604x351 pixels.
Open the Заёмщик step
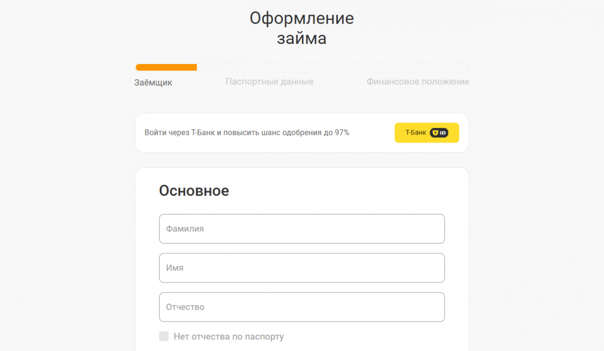pos(153,83)
